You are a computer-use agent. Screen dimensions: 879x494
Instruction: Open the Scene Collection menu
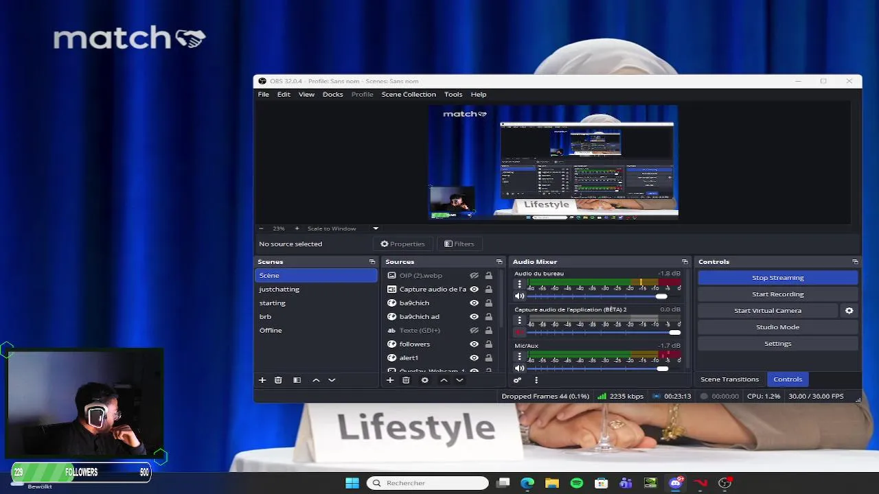[x=409, y=95]
